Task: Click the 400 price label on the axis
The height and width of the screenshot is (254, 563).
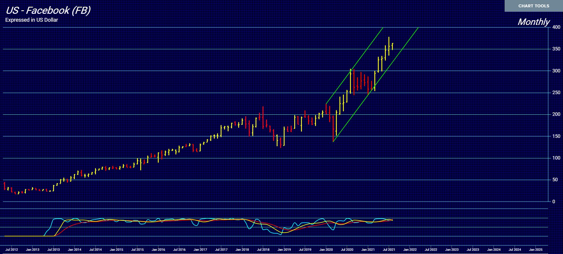Action: pyautogui.click(x=556, y=27)
